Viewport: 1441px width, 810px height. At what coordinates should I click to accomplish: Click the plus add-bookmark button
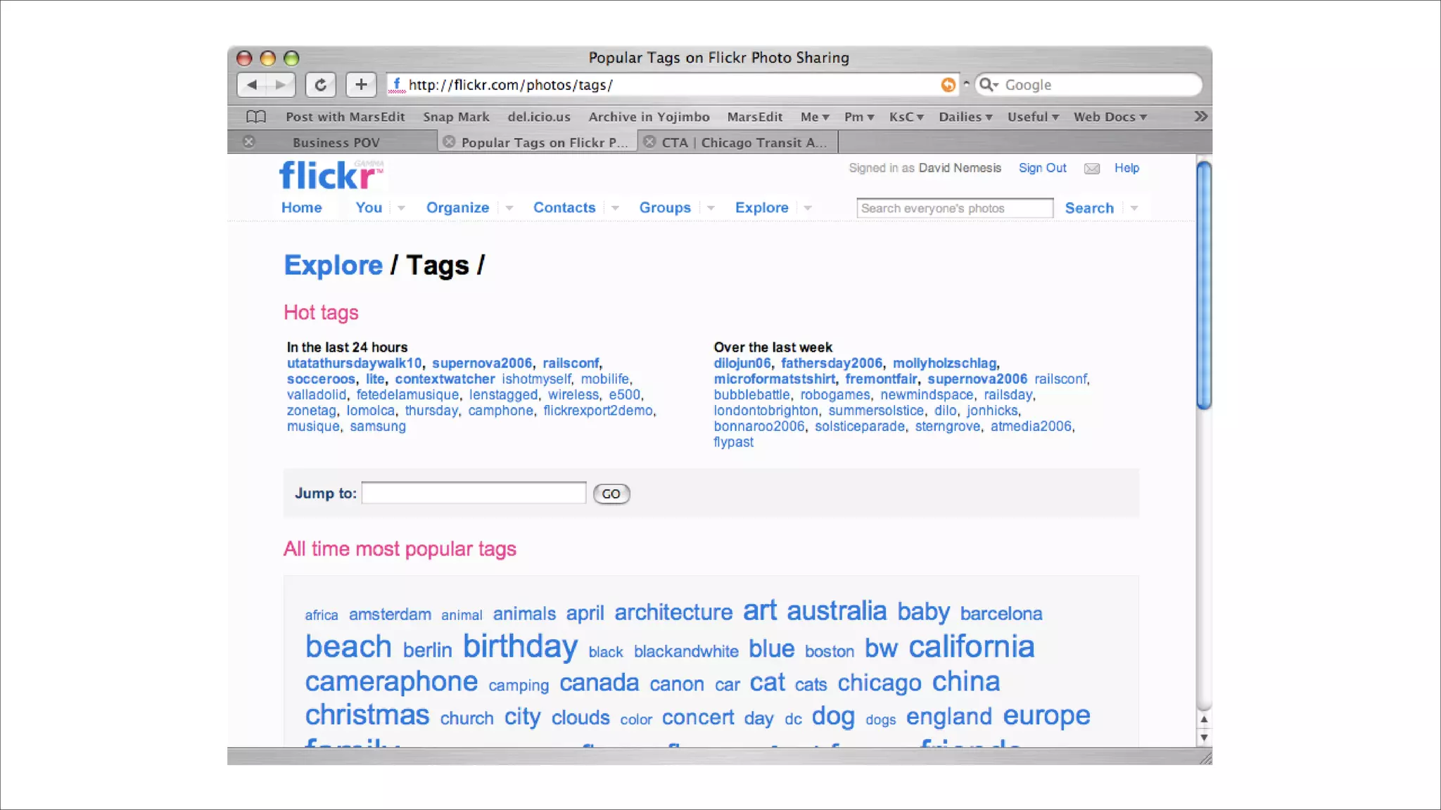361,85
